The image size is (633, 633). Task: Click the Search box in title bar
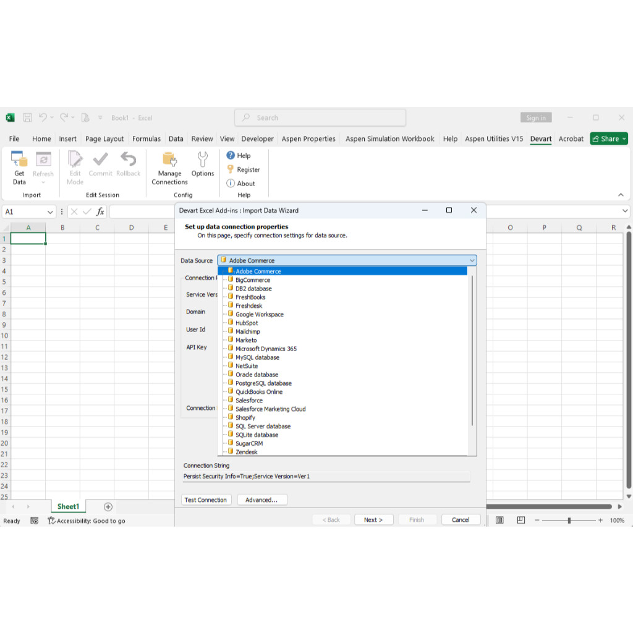click(x=320, y=117)
